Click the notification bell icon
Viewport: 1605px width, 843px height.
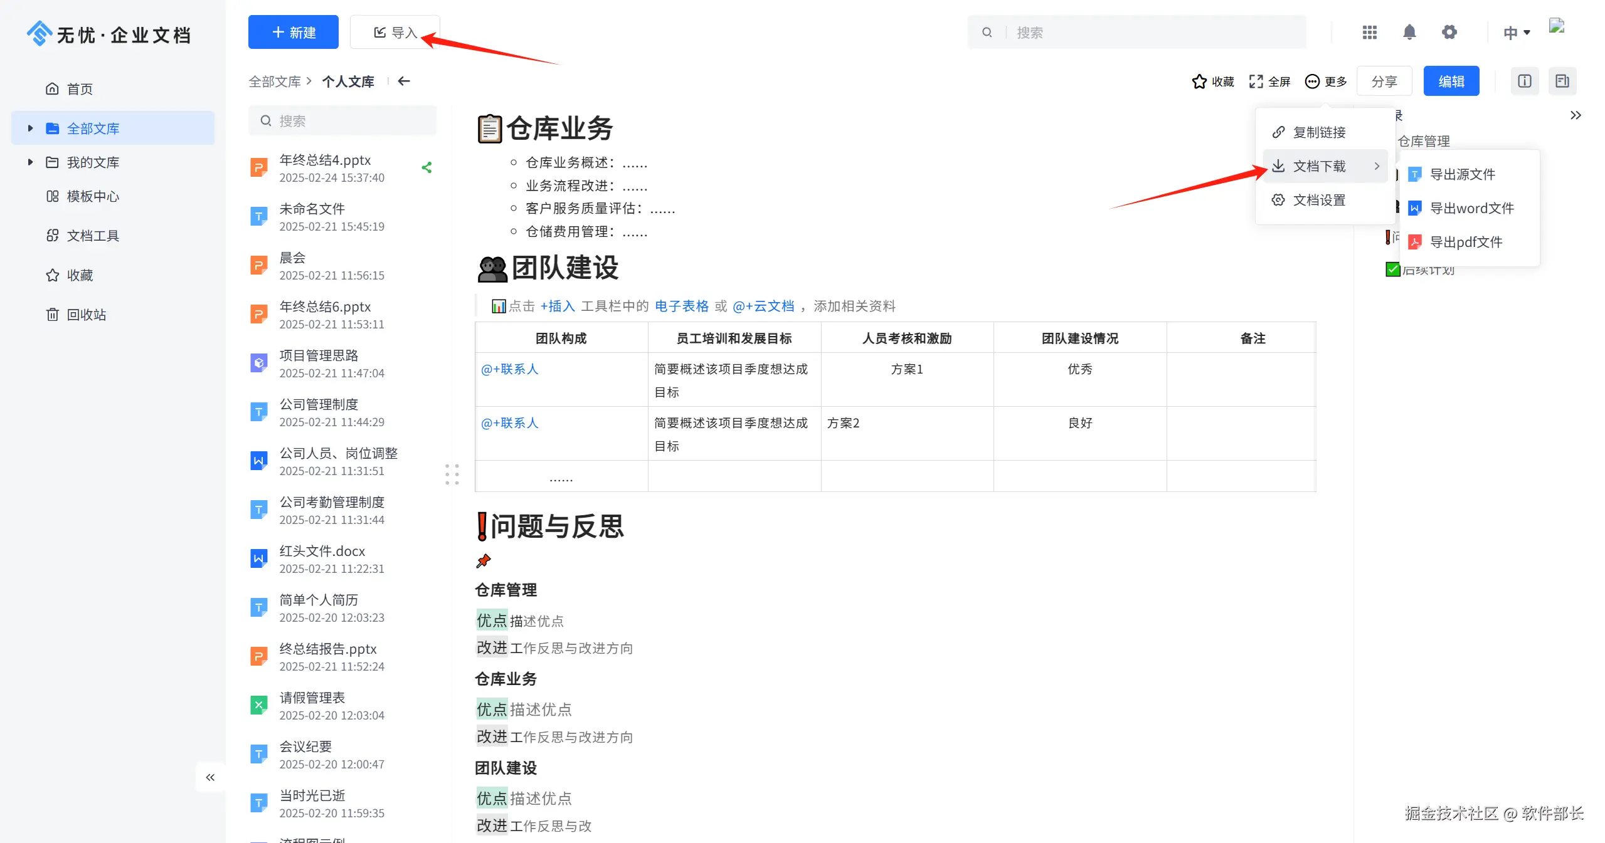coord(1409,32)
